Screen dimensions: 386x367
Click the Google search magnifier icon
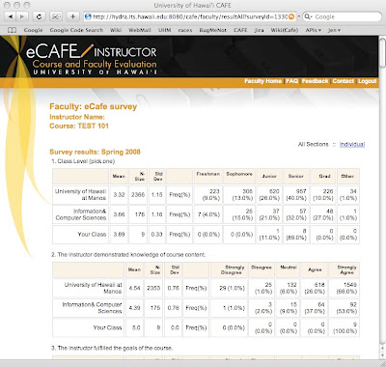307,16
